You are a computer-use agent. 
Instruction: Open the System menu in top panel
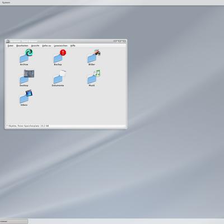pos(6,3)
